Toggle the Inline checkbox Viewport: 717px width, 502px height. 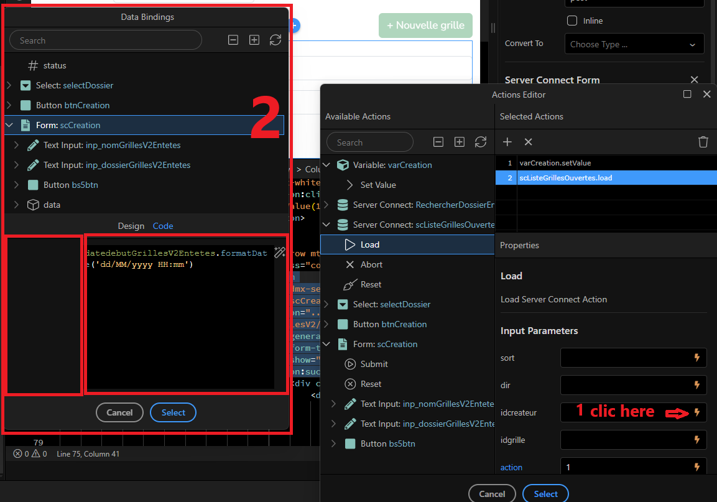point(572,21)
